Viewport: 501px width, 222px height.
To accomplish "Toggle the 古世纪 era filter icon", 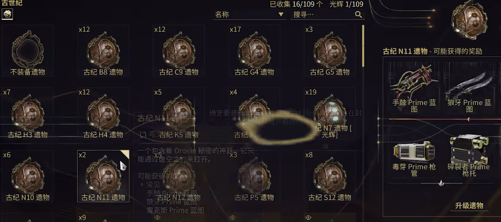I will pos(8,14).
